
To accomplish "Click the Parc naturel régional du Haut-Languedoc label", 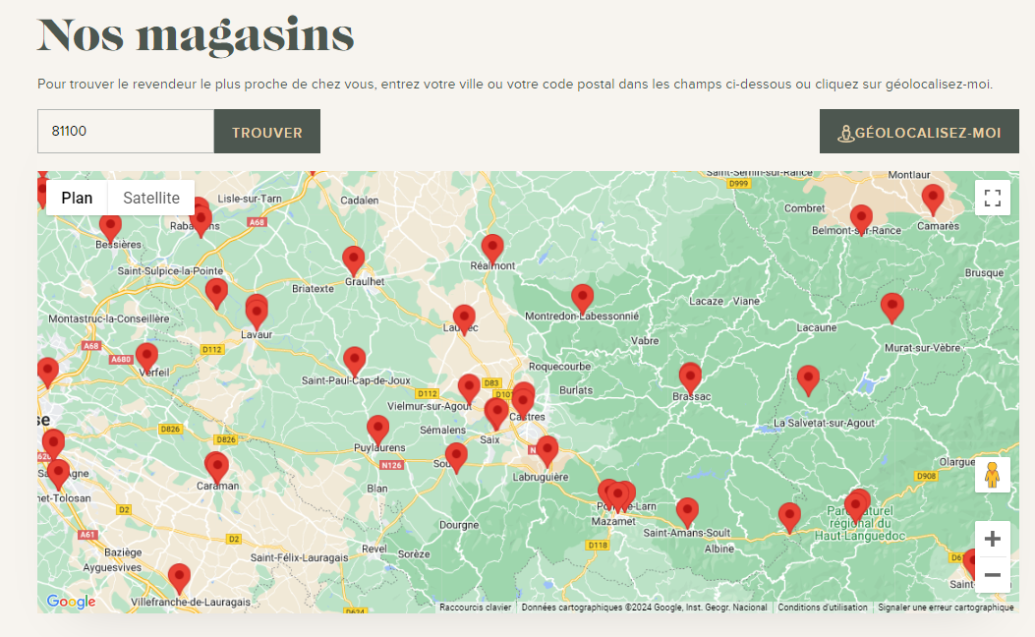I will coord(860,523).
